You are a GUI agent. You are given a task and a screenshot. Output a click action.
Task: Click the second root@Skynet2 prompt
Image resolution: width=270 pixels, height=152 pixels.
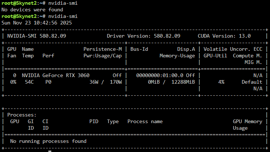(x=19, y=16)
